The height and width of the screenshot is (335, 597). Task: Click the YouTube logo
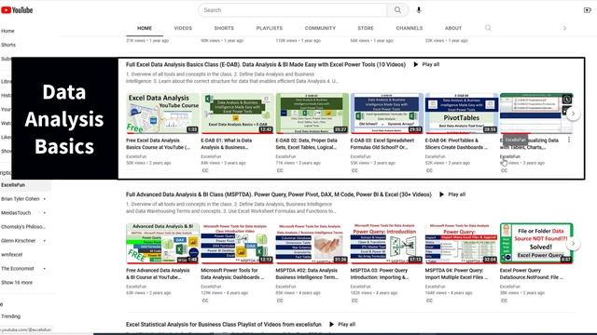click(17, 10)
